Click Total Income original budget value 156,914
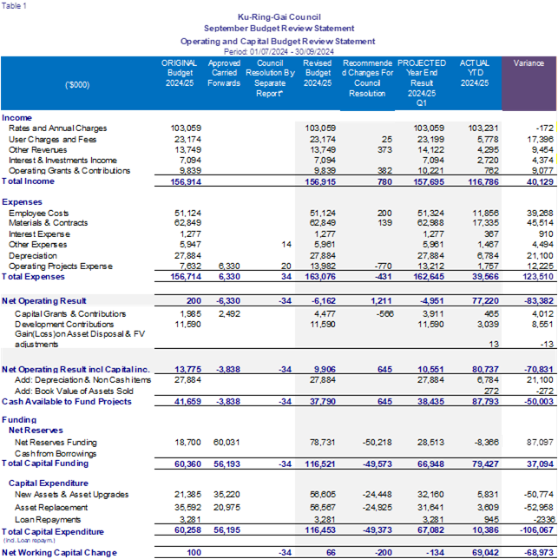 coord(186,181)
